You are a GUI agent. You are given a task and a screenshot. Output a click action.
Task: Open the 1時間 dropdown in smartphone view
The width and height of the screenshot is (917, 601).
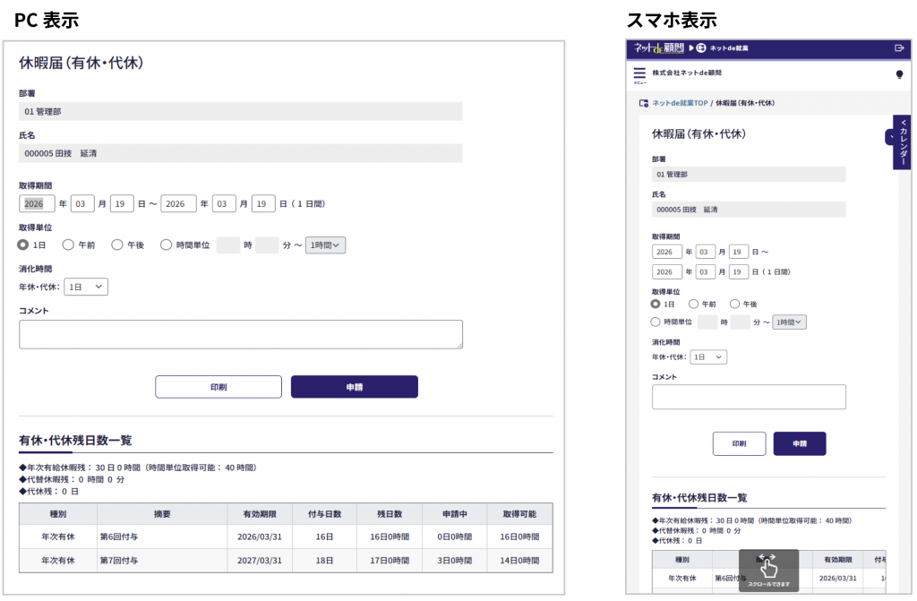[789, 322]
